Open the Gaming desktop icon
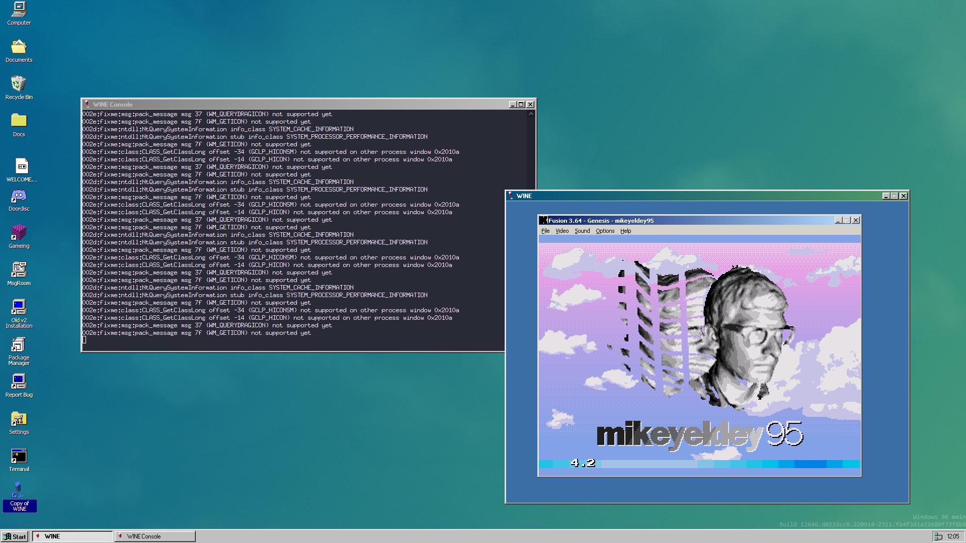The image size is (966, 543). [x=19, y=233]
